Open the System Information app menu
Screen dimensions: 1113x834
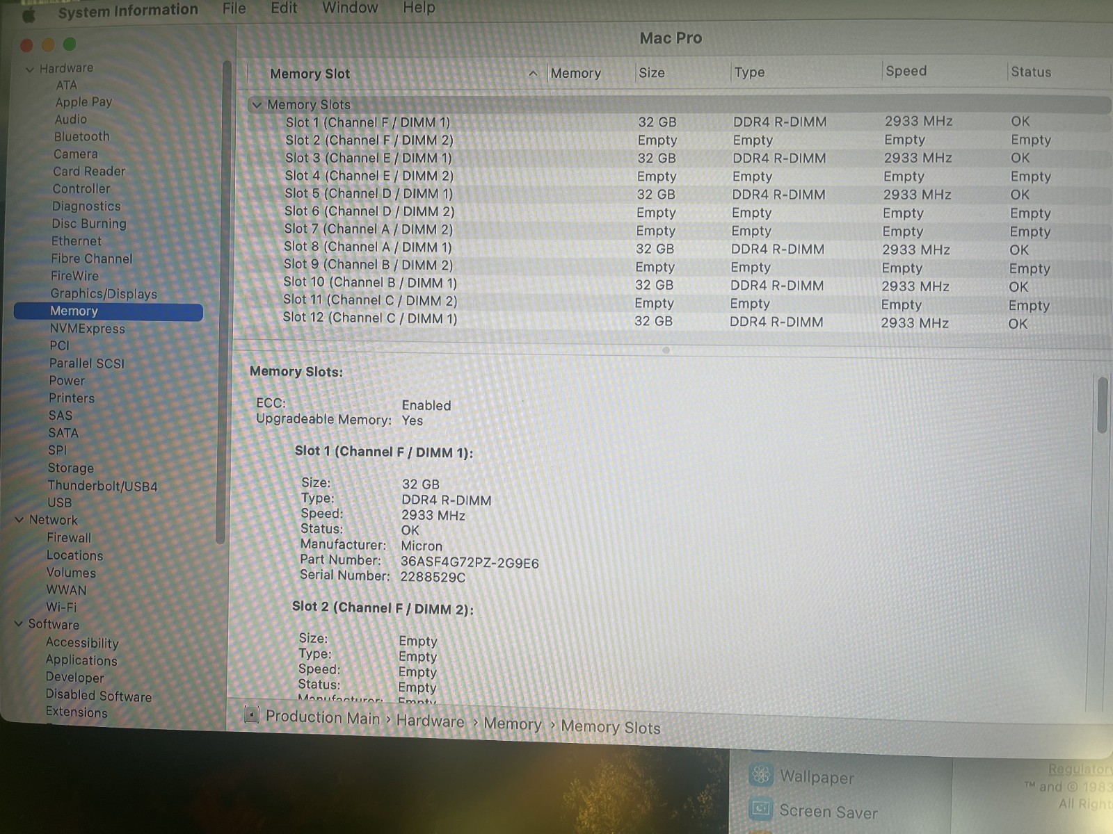[x=128, y=10]
